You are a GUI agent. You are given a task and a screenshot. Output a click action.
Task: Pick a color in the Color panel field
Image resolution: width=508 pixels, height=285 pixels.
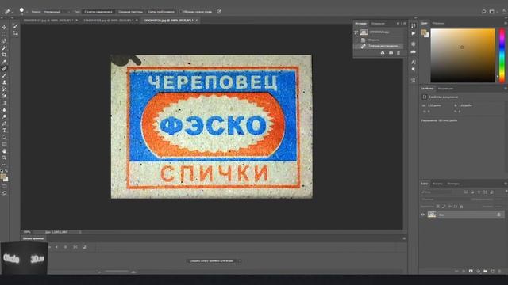[463, 55]
